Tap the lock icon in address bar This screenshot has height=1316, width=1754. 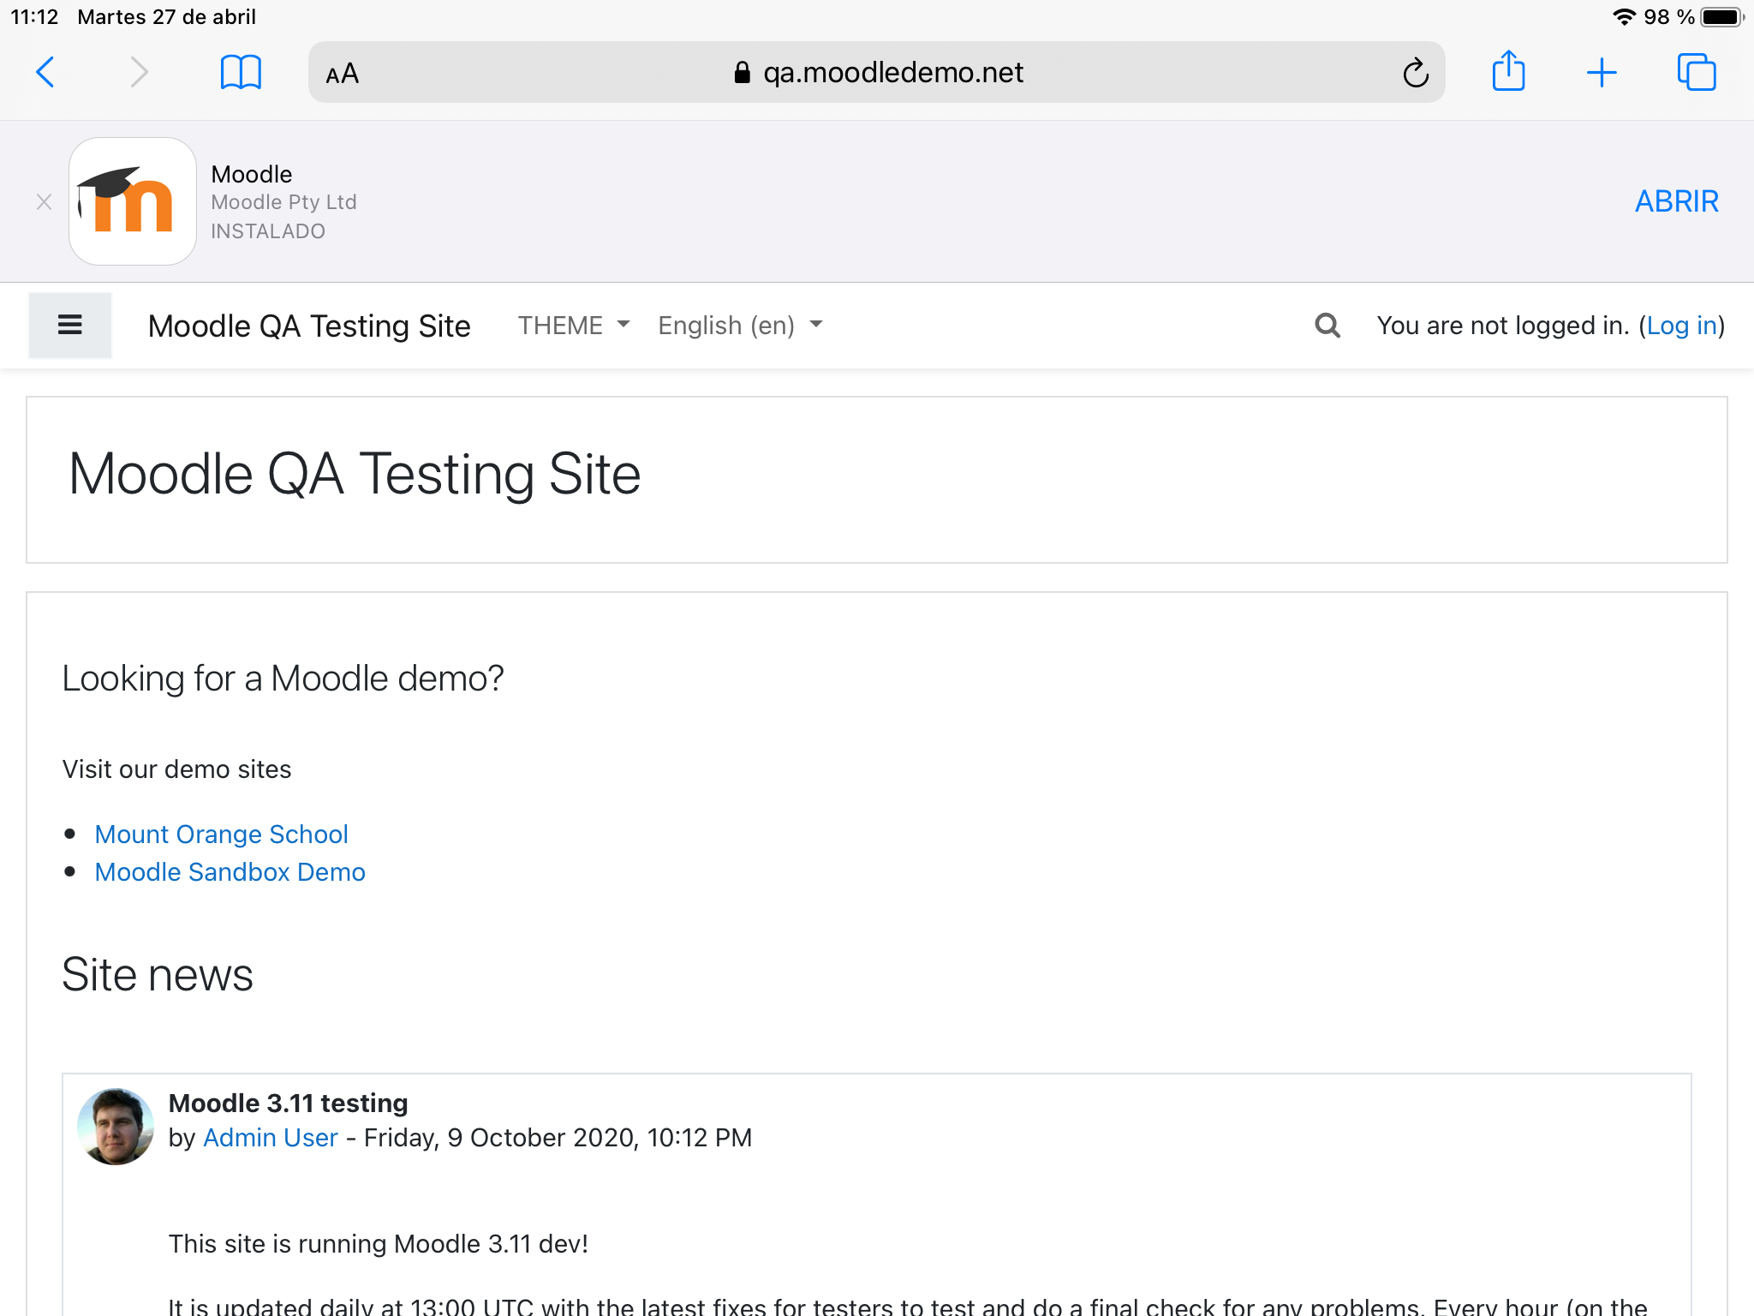tap(743, 73)
